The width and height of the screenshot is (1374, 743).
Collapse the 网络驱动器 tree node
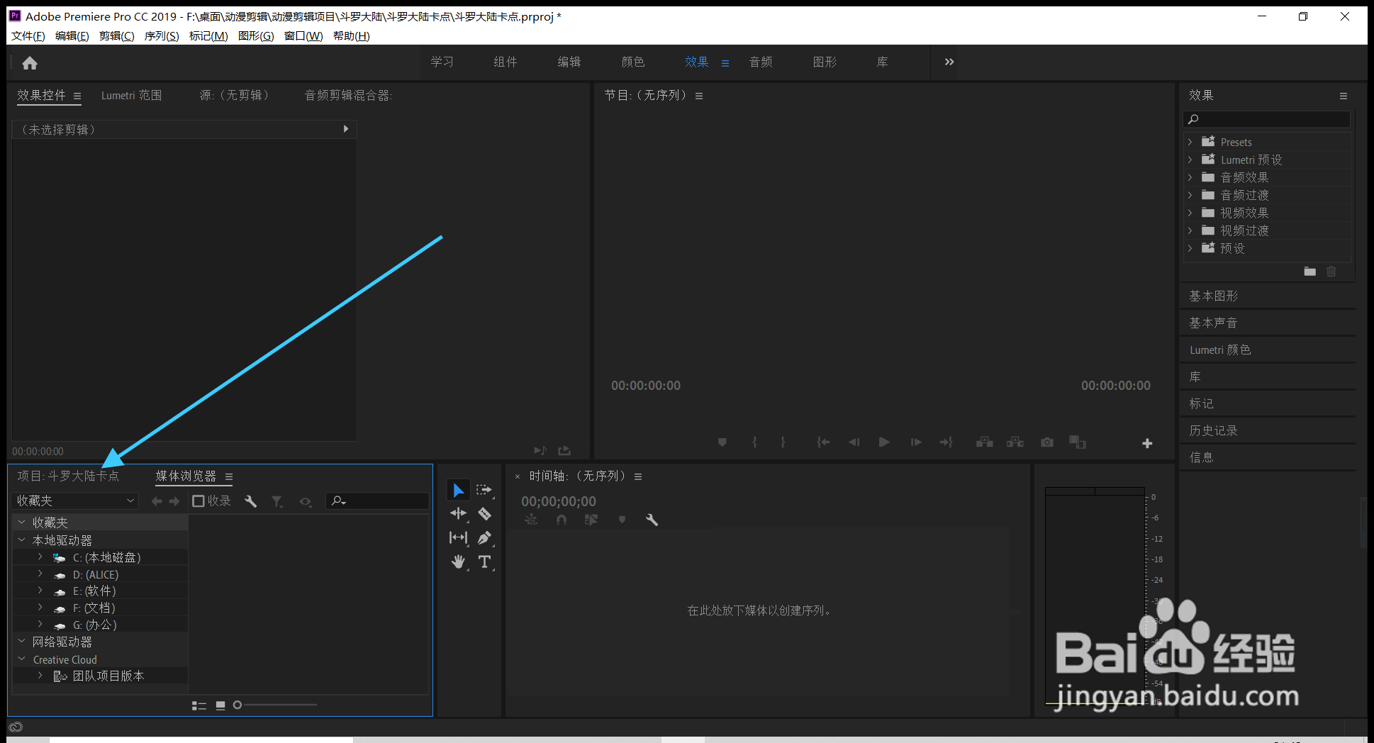click(x=22, y=641)
